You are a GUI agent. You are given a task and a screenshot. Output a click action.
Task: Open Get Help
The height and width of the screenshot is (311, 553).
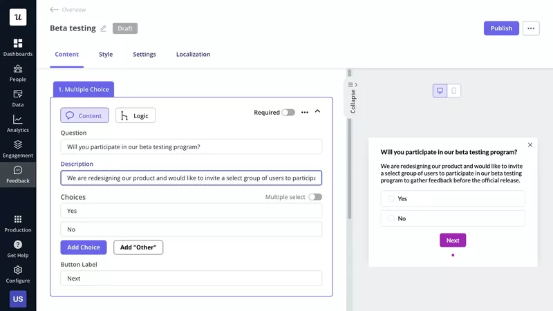click(18, 249)
